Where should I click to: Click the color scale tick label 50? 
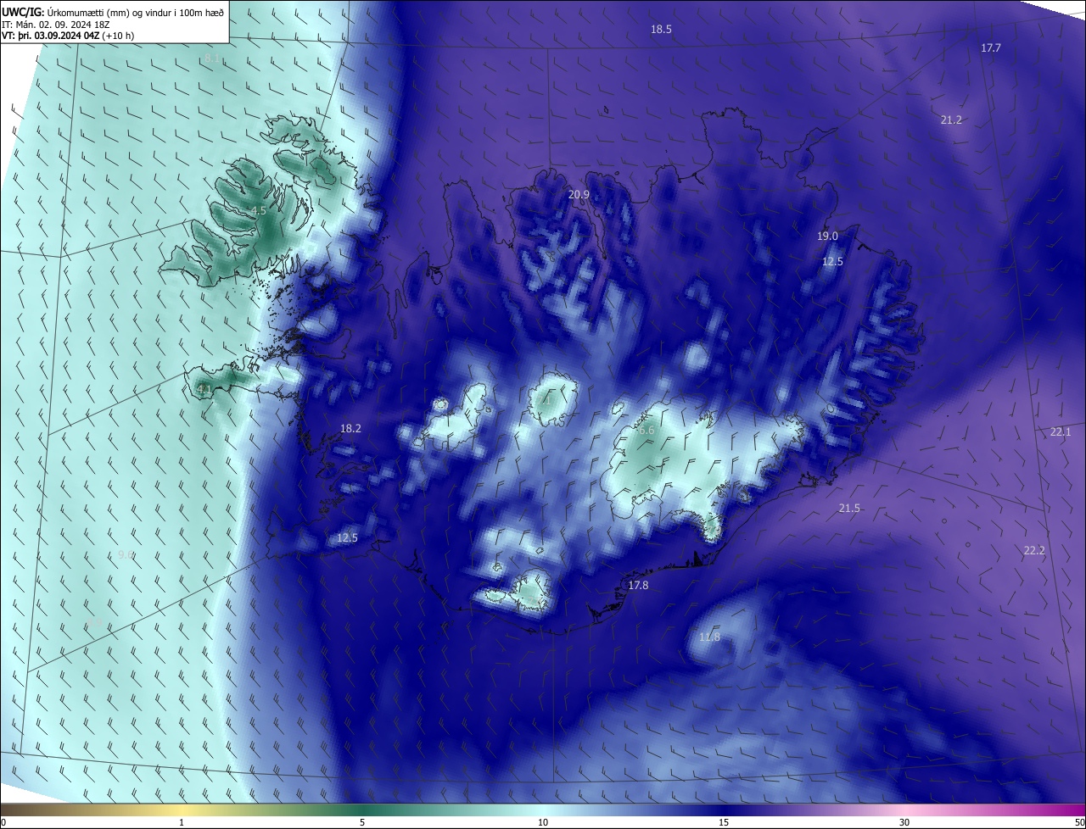tap(1078, 823)
